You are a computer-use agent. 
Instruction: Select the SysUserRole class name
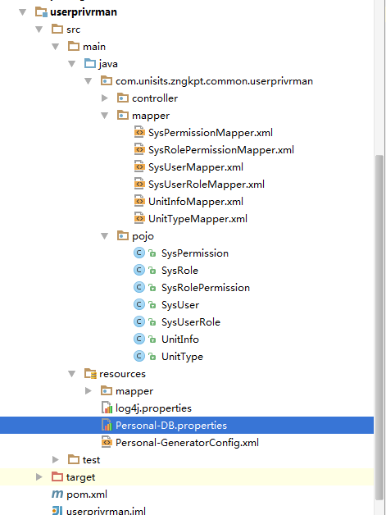tap(191, 321)
